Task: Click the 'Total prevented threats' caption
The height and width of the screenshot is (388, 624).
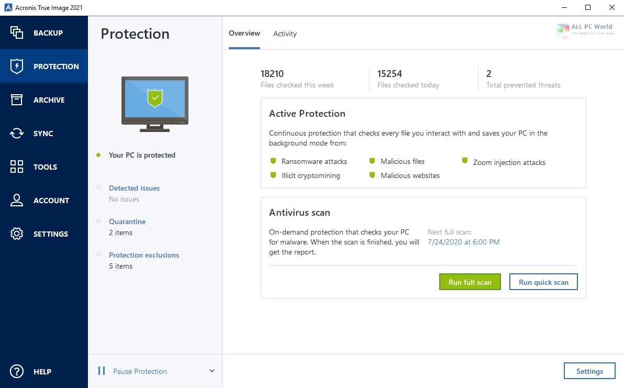Action: 523,85
